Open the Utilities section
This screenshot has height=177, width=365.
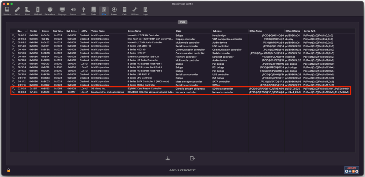click(x=135, y=11)
